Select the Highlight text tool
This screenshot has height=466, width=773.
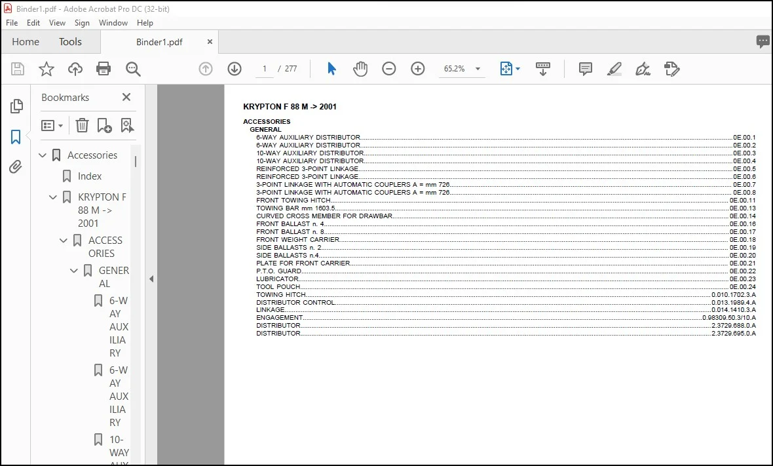614,69
